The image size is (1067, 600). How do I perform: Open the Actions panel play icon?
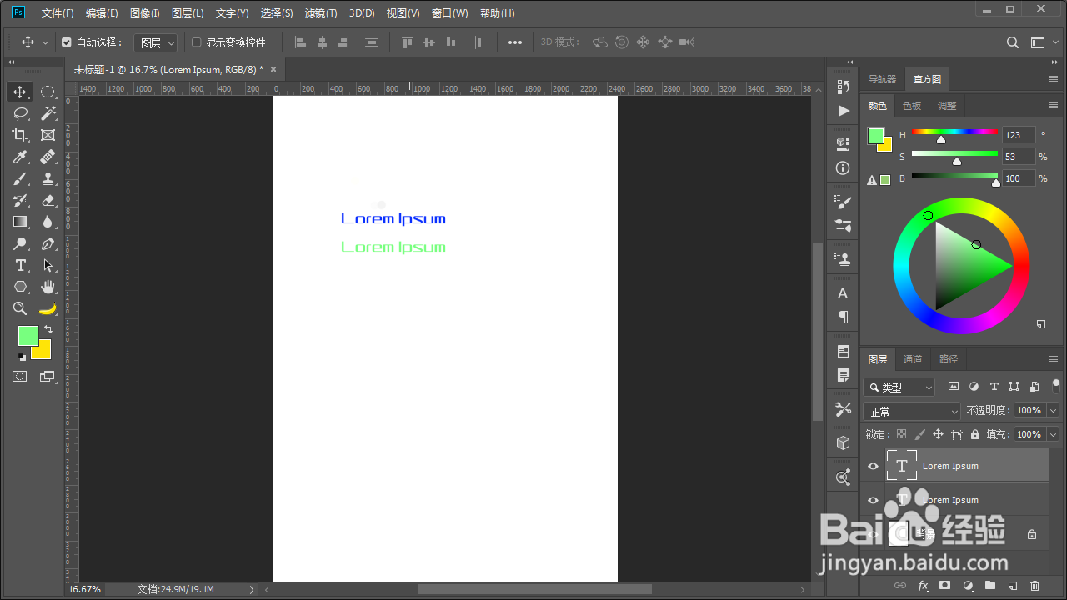coord(843,110)
